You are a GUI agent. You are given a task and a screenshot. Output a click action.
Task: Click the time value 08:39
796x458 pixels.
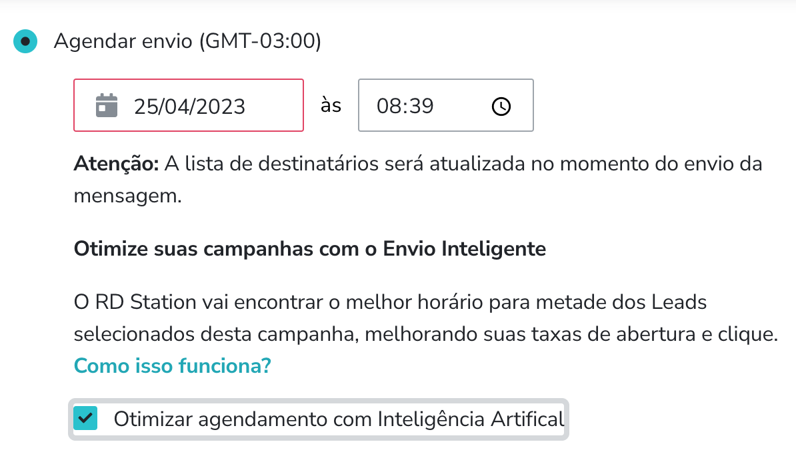pyautogui.click(x=405, y=106)
